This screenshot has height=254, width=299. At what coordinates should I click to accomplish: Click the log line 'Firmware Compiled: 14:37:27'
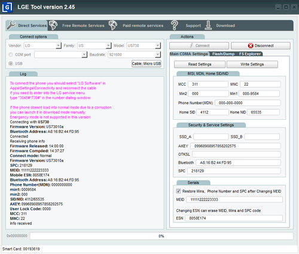click(x=37, y=151)
